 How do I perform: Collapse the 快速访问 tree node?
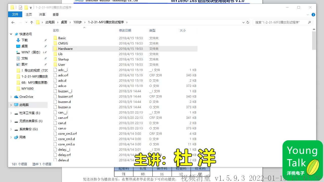click(x=11, y=34)
